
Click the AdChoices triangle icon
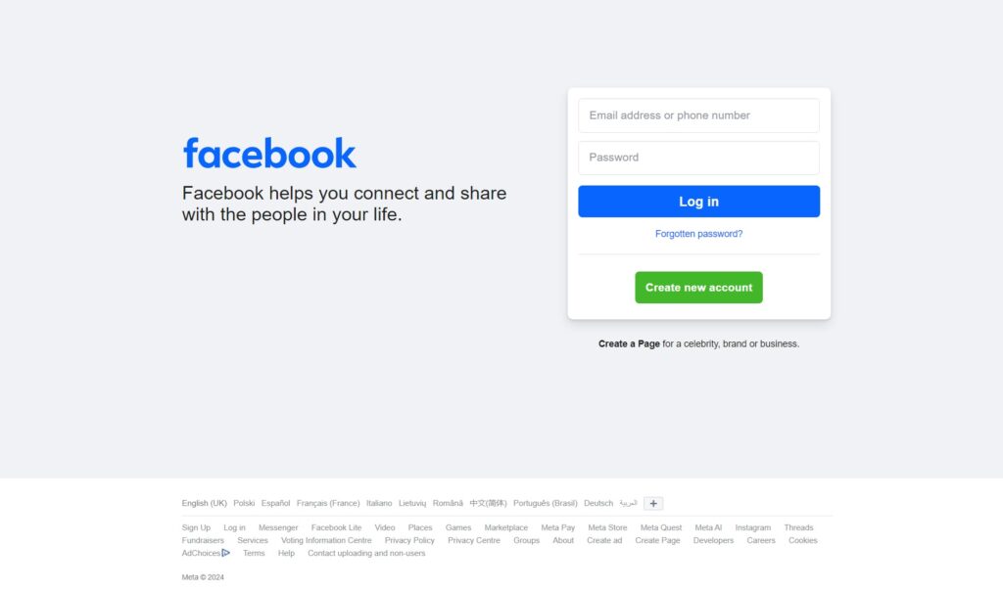coord(226,553)
